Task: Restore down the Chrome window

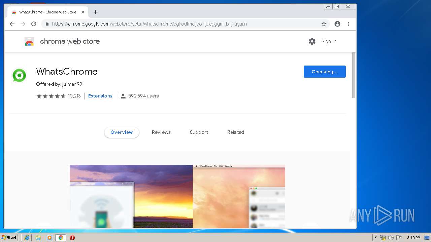Action: 336,6
